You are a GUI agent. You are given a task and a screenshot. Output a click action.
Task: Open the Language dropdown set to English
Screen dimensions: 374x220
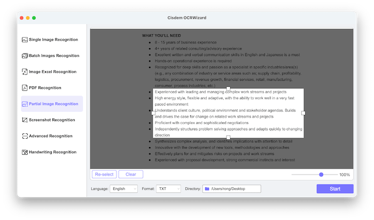coord(123,189)
